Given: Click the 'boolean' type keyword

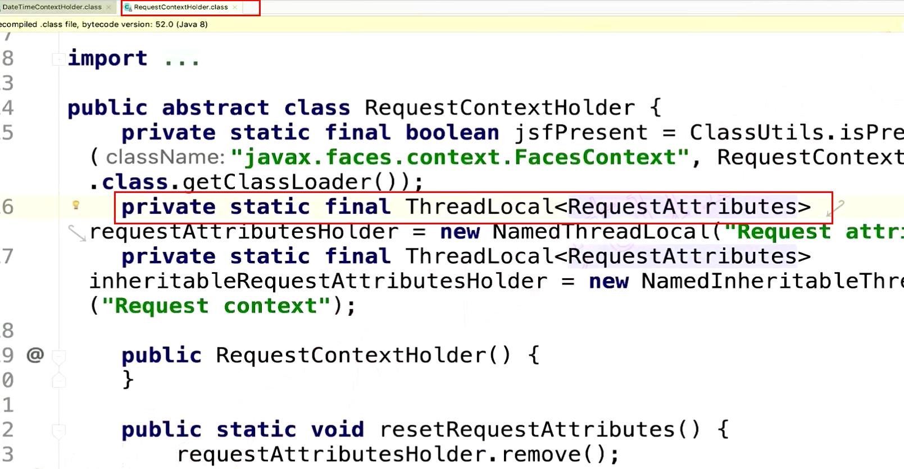Looking at the screenshot, I should pos(452,132).
